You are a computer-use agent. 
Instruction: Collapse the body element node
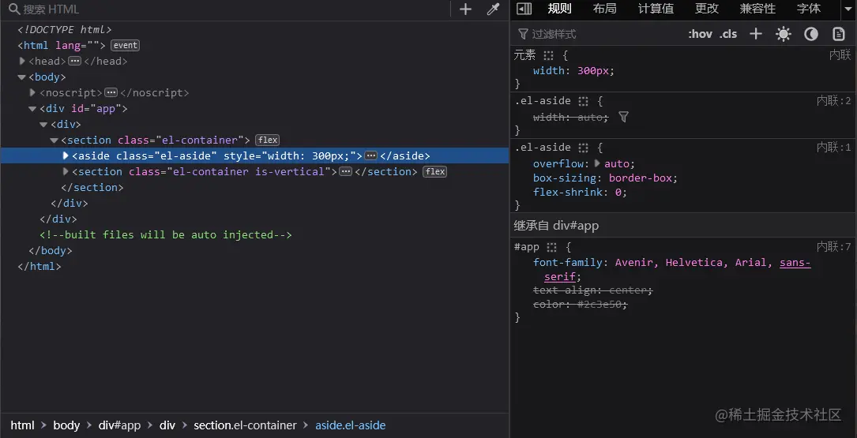click(x=22, y=77)
